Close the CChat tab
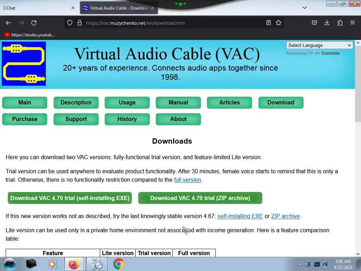Image resolution: width=361 pixels, height=271 pixels. [x=73, y=8]
